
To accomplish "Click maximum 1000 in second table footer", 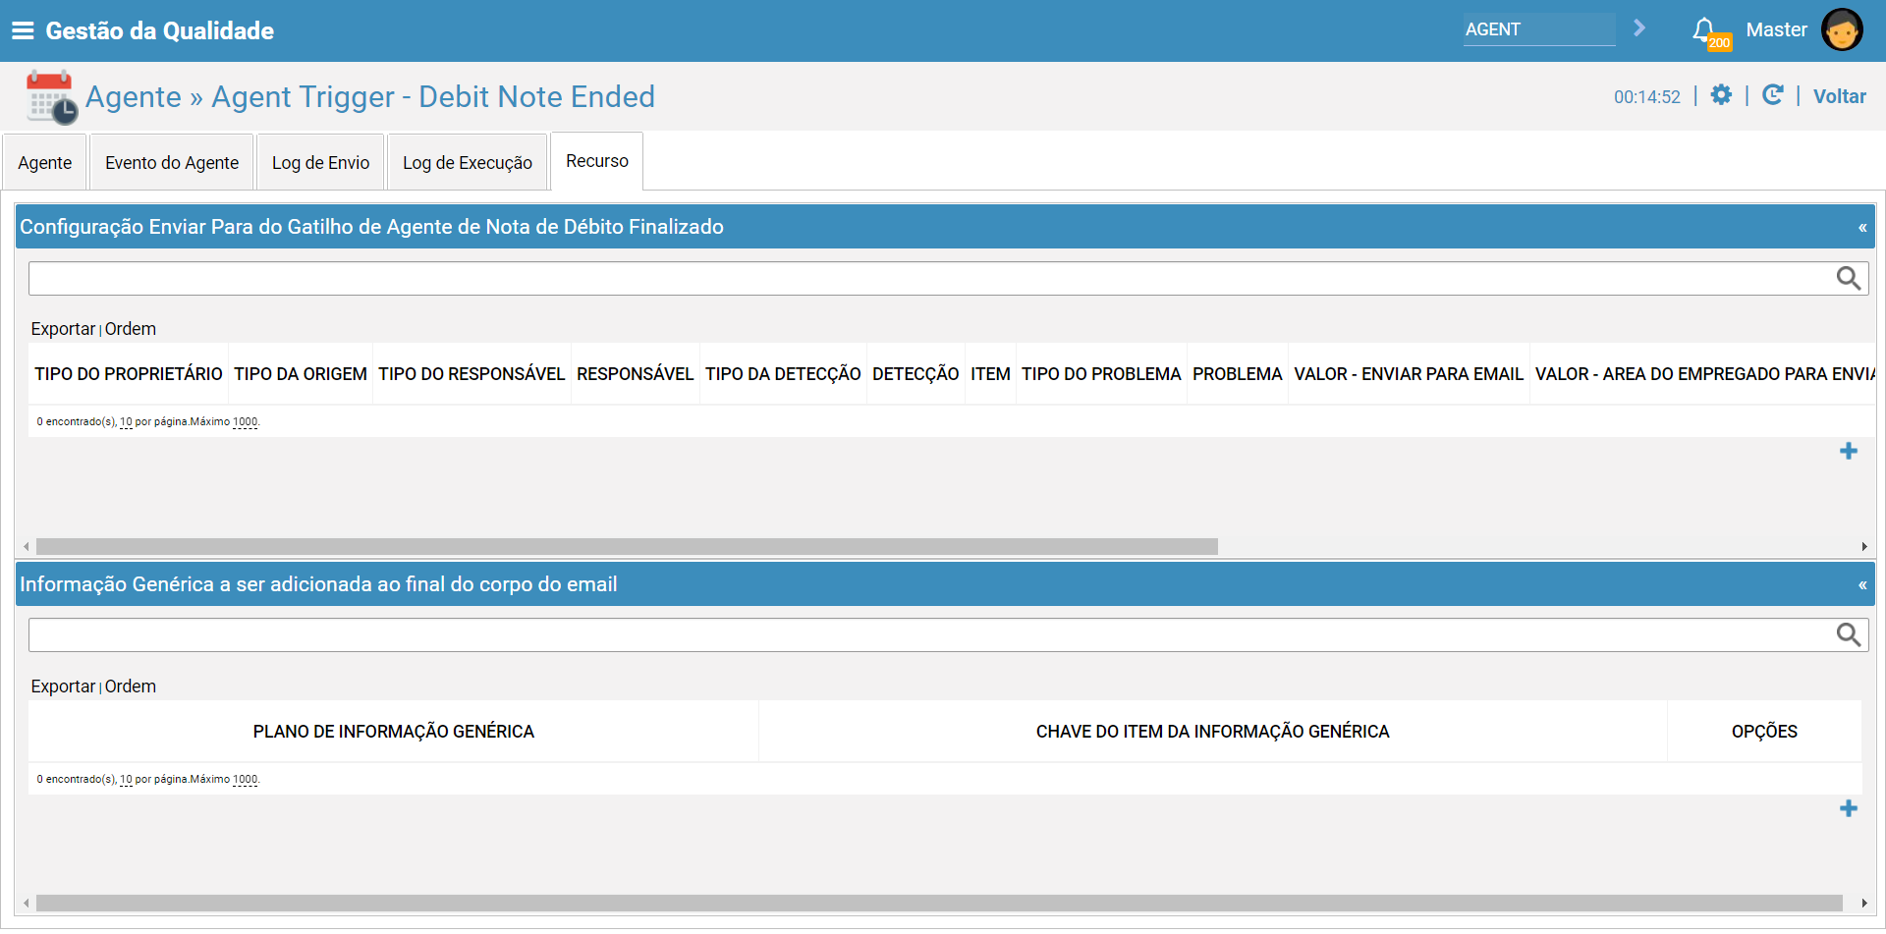I will [x=245, y=780].
